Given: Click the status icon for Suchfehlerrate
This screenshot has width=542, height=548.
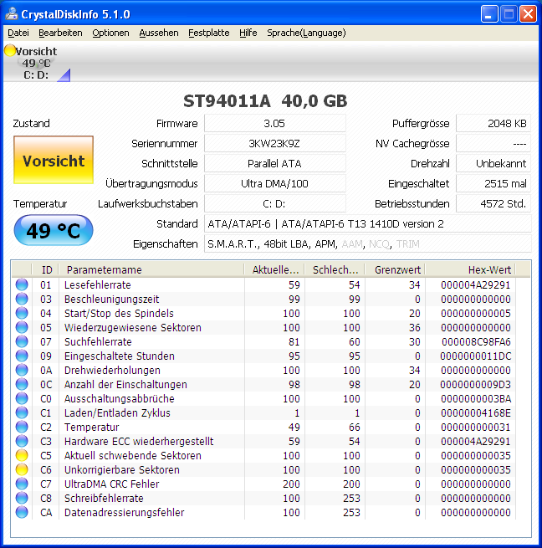Looking at the screenshot, I should click(22, 342).
